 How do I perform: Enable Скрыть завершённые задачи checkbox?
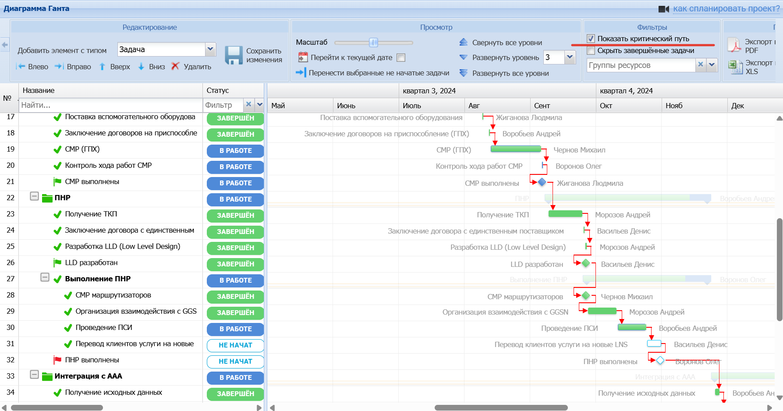pyautogui.click(x=591, y=50)
